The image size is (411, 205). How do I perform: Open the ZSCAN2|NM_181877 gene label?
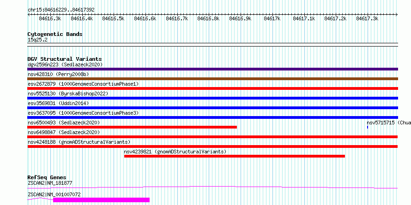[50, 183]
